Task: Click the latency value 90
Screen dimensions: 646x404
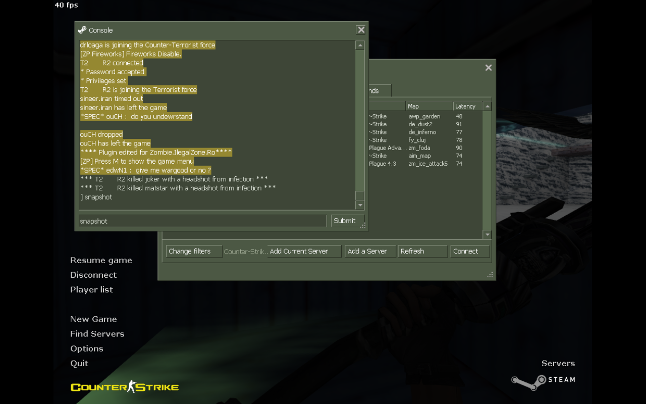Action: point(459,148)
